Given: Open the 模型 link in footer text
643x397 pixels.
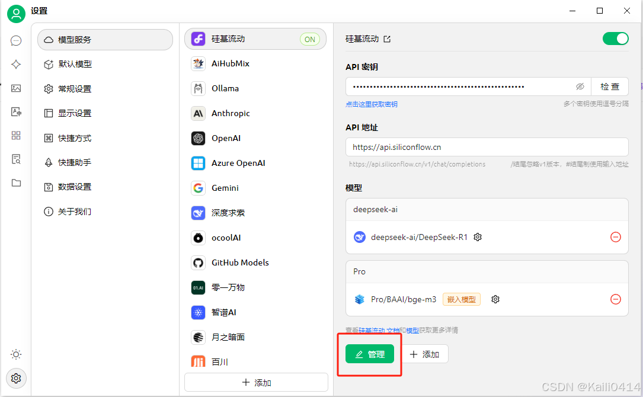Looking at the screenshot, I should tap(412, 330).
